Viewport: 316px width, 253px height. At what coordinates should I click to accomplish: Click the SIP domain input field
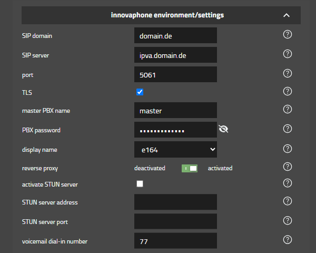coord(175,35)
